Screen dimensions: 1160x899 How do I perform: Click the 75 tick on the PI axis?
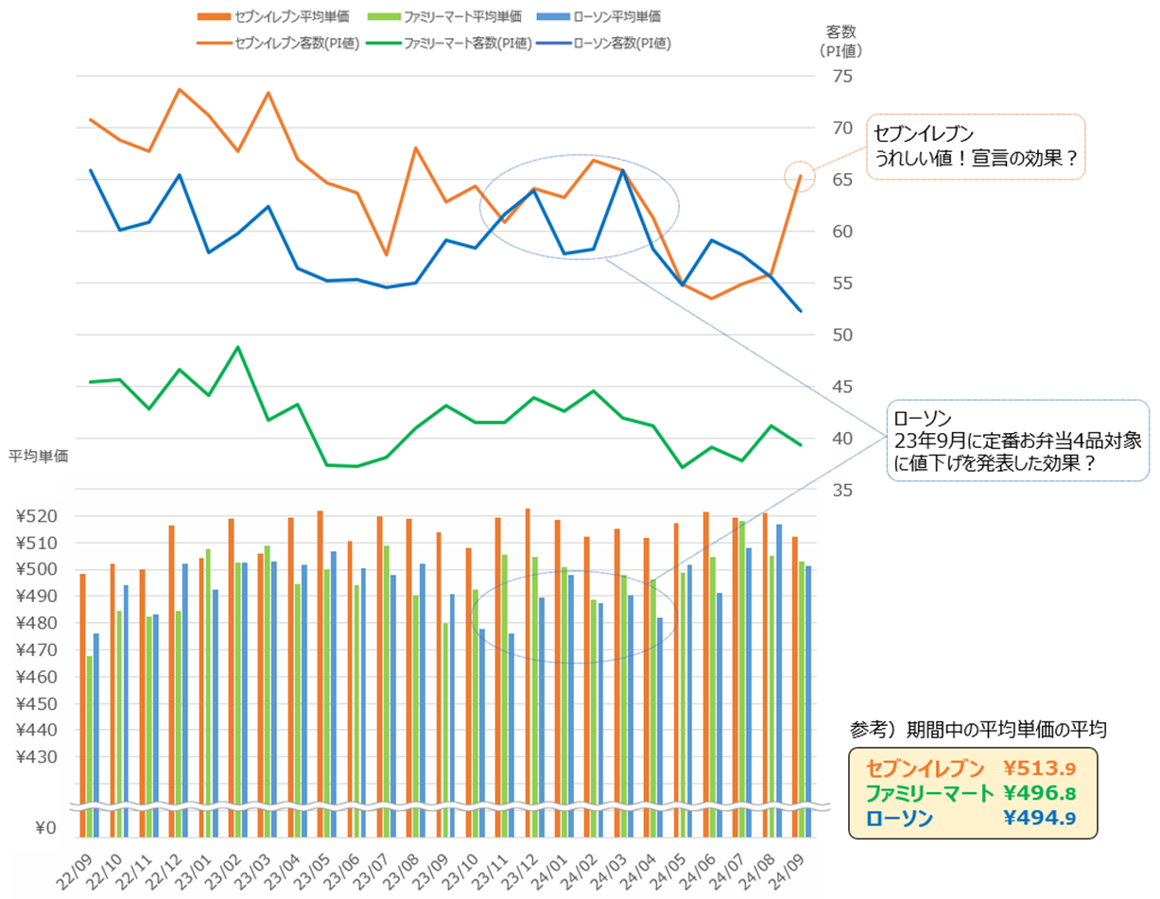click(842, 78)
